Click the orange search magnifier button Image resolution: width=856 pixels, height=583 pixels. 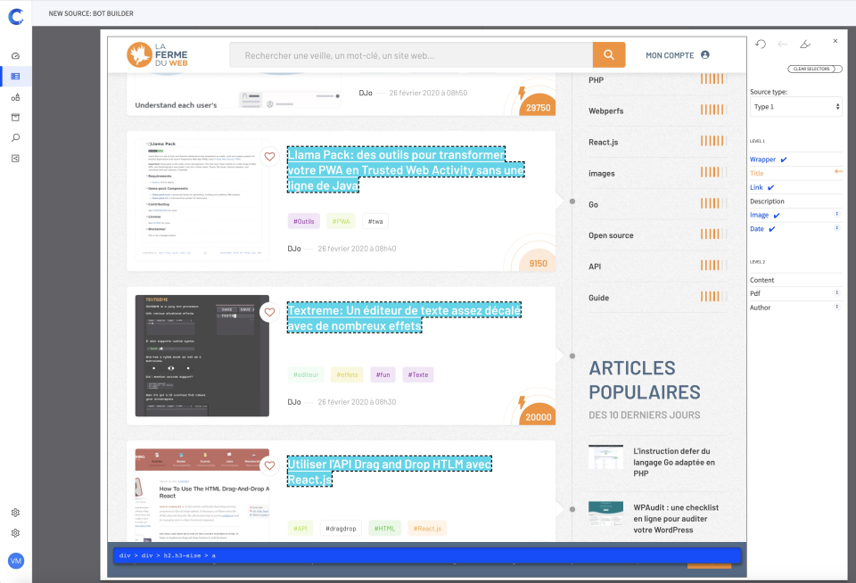609,54
